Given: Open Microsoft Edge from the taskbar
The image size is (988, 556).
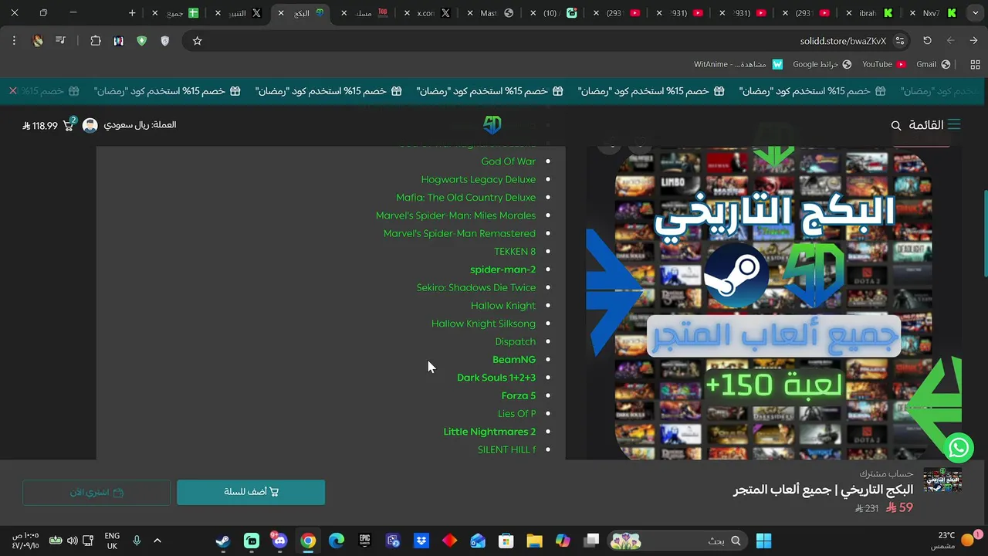Looking at the screenshot, I should [x=336, y=541].
